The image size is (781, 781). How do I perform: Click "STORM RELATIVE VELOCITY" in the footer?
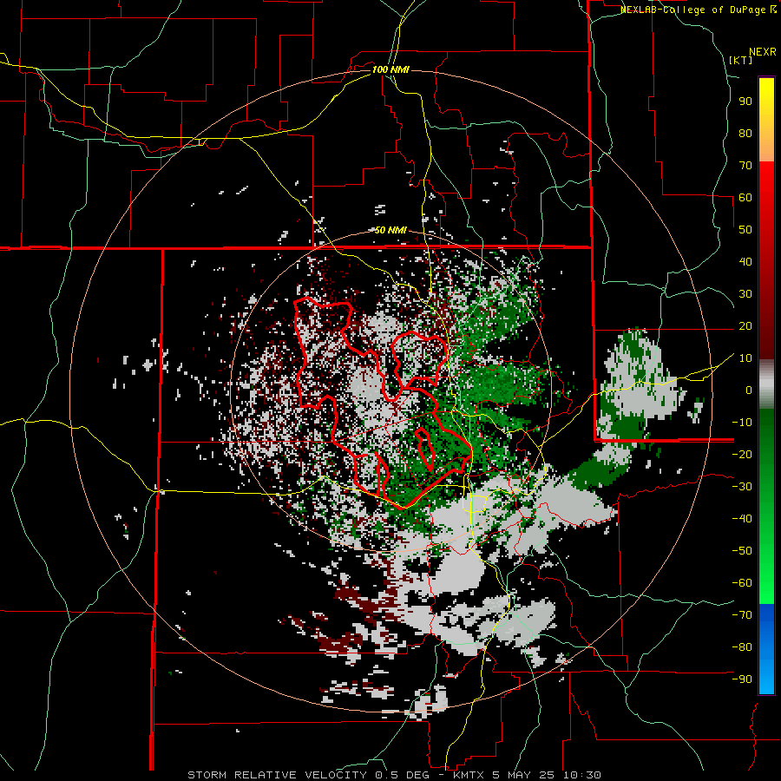(277, 775)
